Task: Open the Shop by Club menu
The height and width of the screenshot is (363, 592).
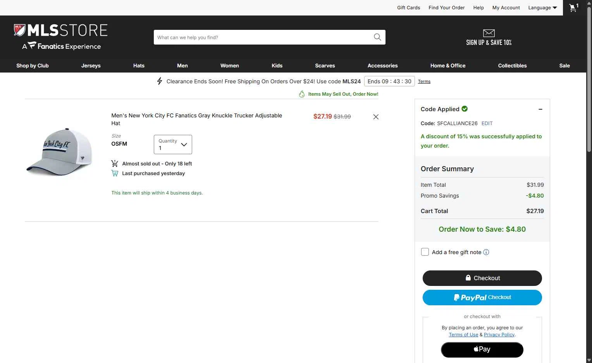Action: tap(33, 65)
